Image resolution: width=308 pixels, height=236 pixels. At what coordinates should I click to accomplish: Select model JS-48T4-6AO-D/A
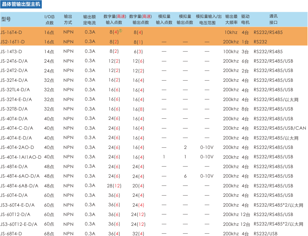pyautogui.click(x=20, y=176)
